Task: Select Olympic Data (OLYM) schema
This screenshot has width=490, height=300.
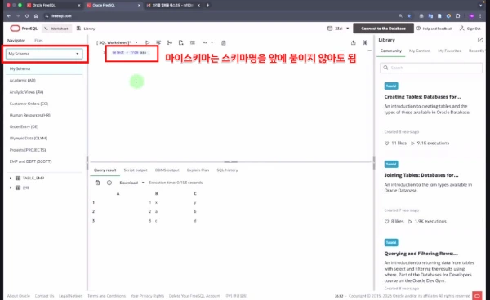Action: click(x=44, y=138)
